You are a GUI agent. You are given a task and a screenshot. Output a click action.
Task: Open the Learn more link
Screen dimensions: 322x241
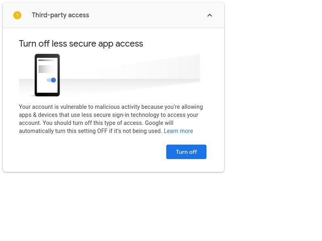pyautogui.click(x=178, y=131)
